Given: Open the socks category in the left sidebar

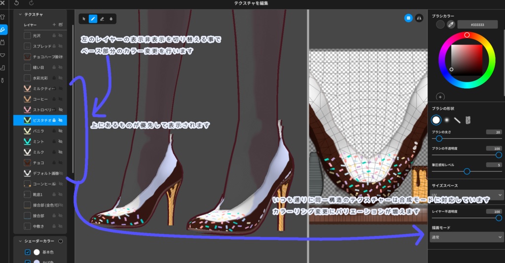Looking at the screenshot, I should pyautogui.click(x=2, y=68).
